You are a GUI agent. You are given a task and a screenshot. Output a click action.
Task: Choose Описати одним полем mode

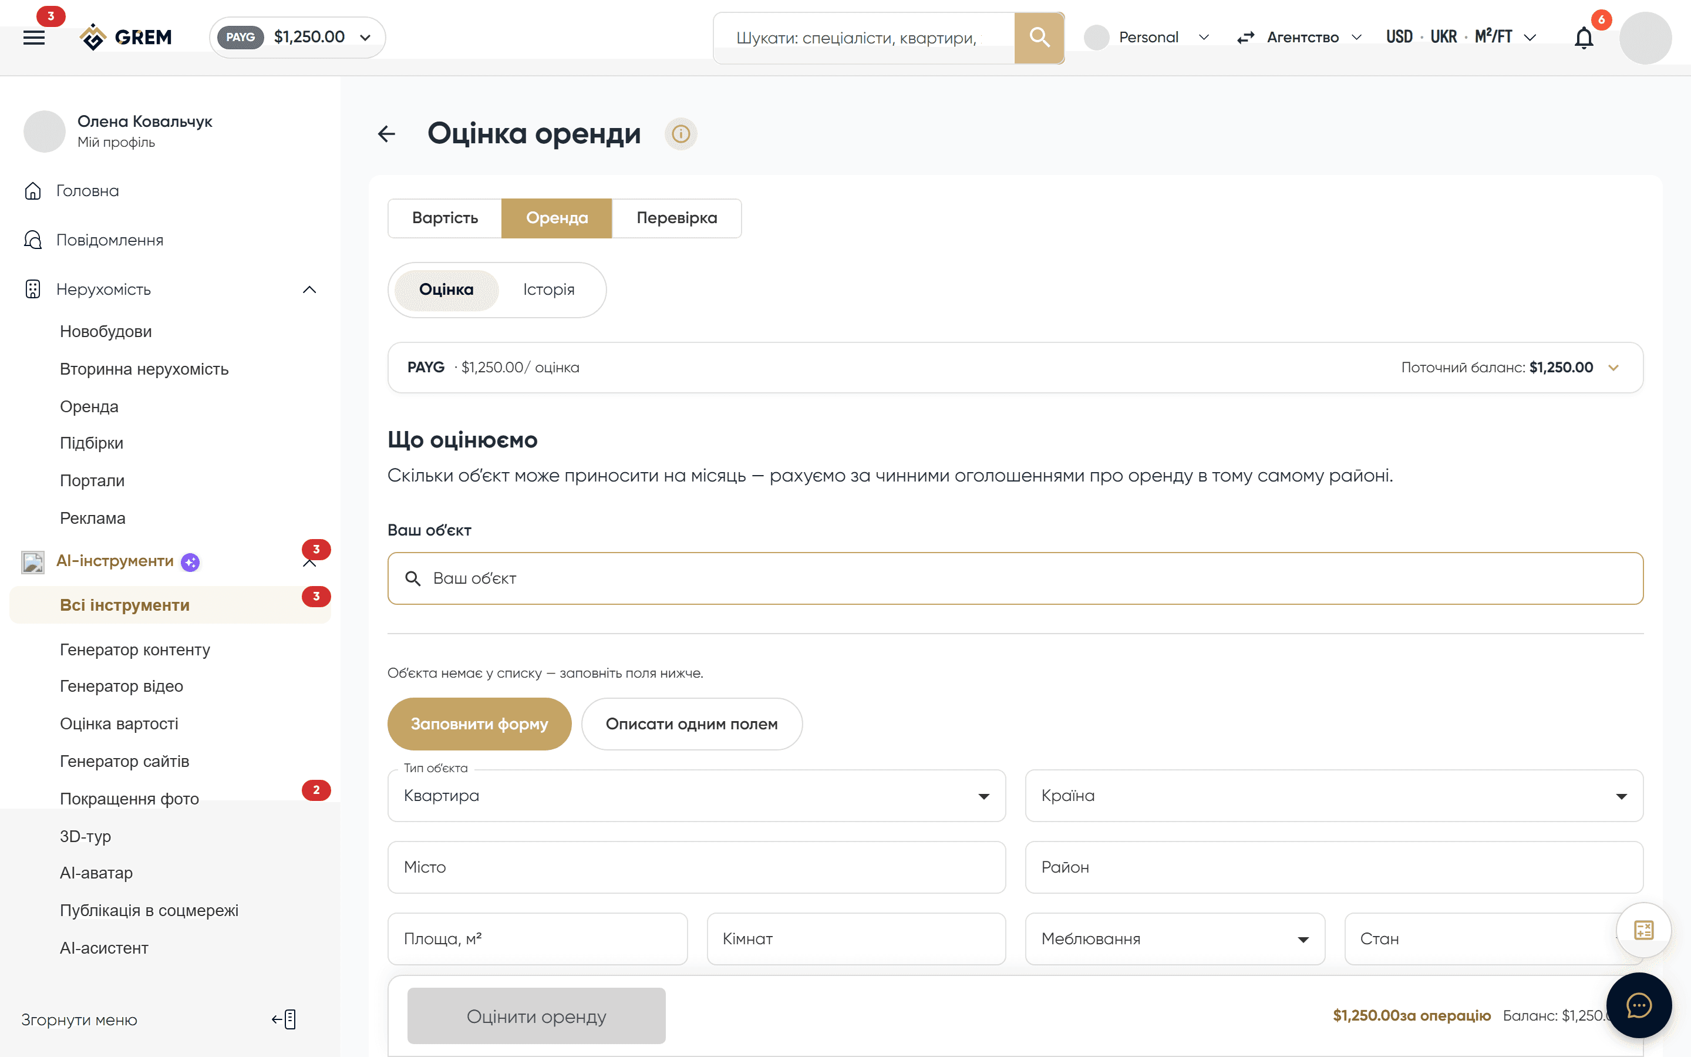691,723
